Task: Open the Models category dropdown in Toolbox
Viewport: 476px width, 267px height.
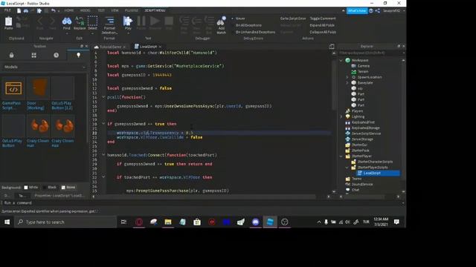Action: tap(45, 67)
